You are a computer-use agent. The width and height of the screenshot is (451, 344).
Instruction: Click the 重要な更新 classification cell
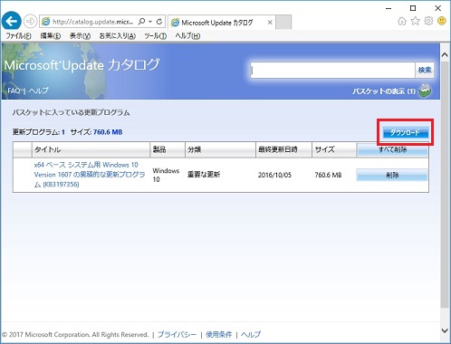[204, 175]
